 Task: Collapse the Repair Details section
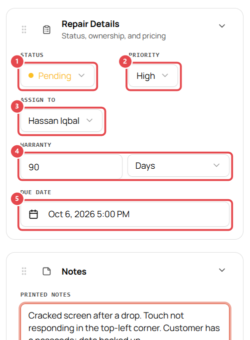click(x=222, y=26)
